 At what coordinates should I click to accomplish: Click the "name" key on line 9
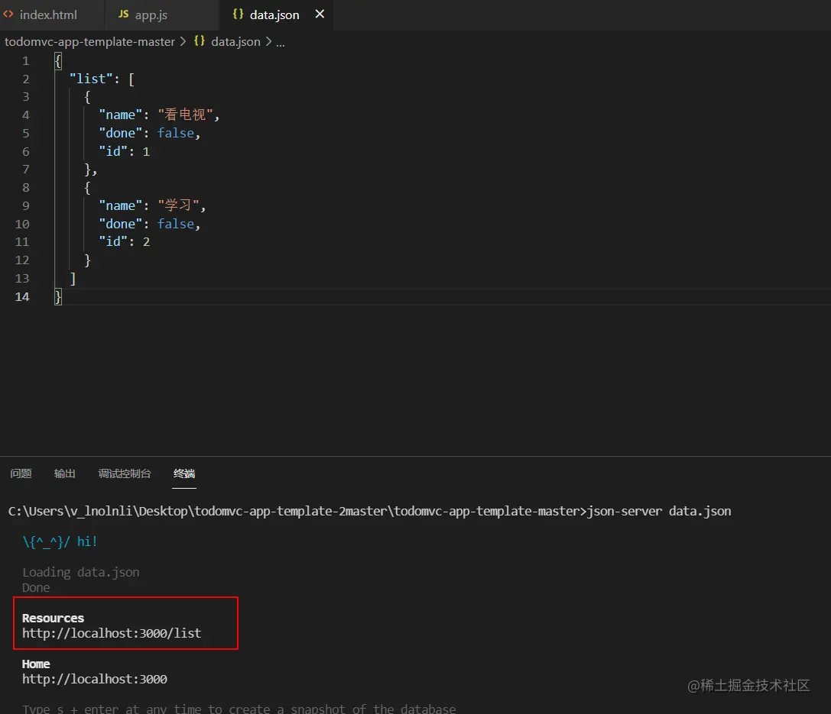120,206
